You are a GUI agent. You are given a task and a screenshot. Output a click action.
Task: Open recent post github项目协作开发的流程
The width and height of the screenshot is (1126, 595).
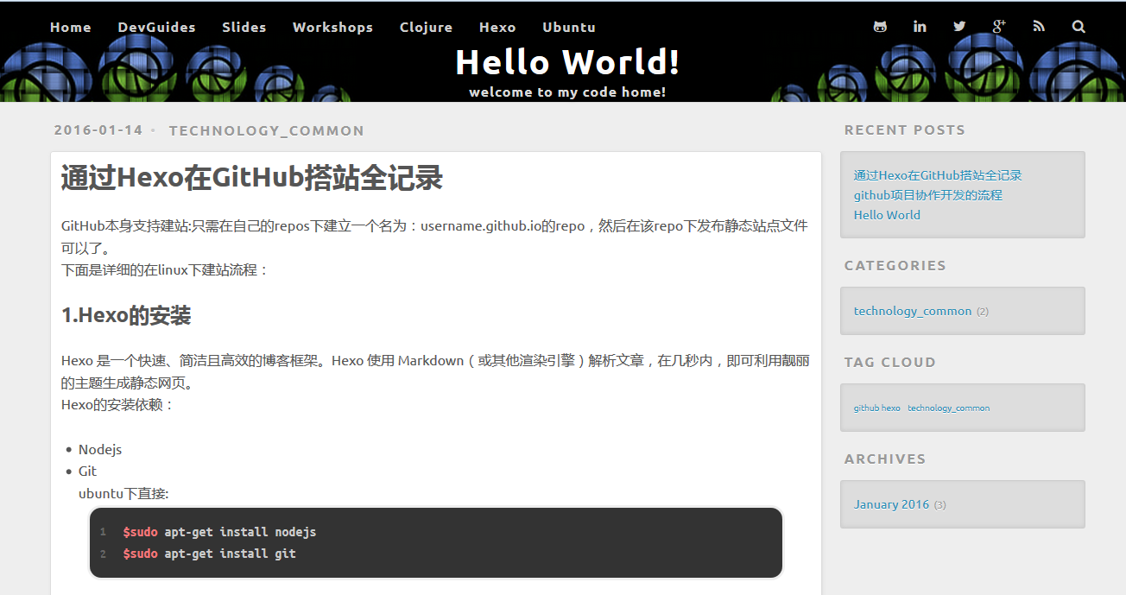pos(928,195)
